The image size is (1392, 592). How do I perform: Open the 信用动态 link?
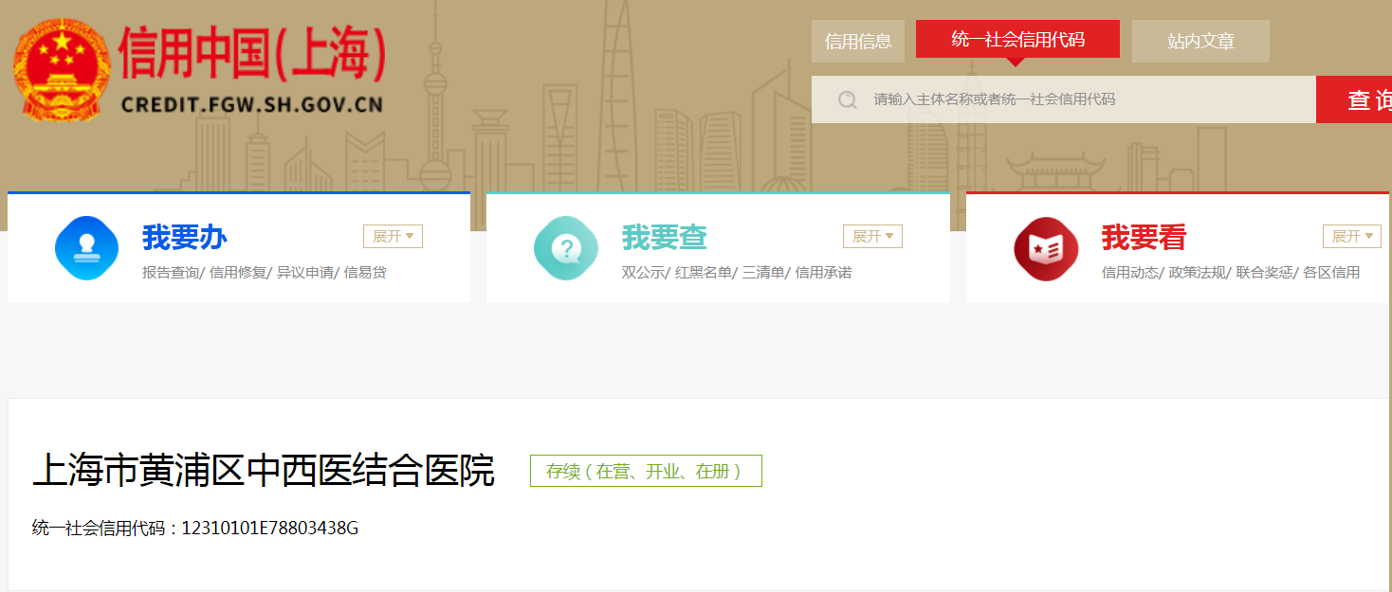(1130, 273)
